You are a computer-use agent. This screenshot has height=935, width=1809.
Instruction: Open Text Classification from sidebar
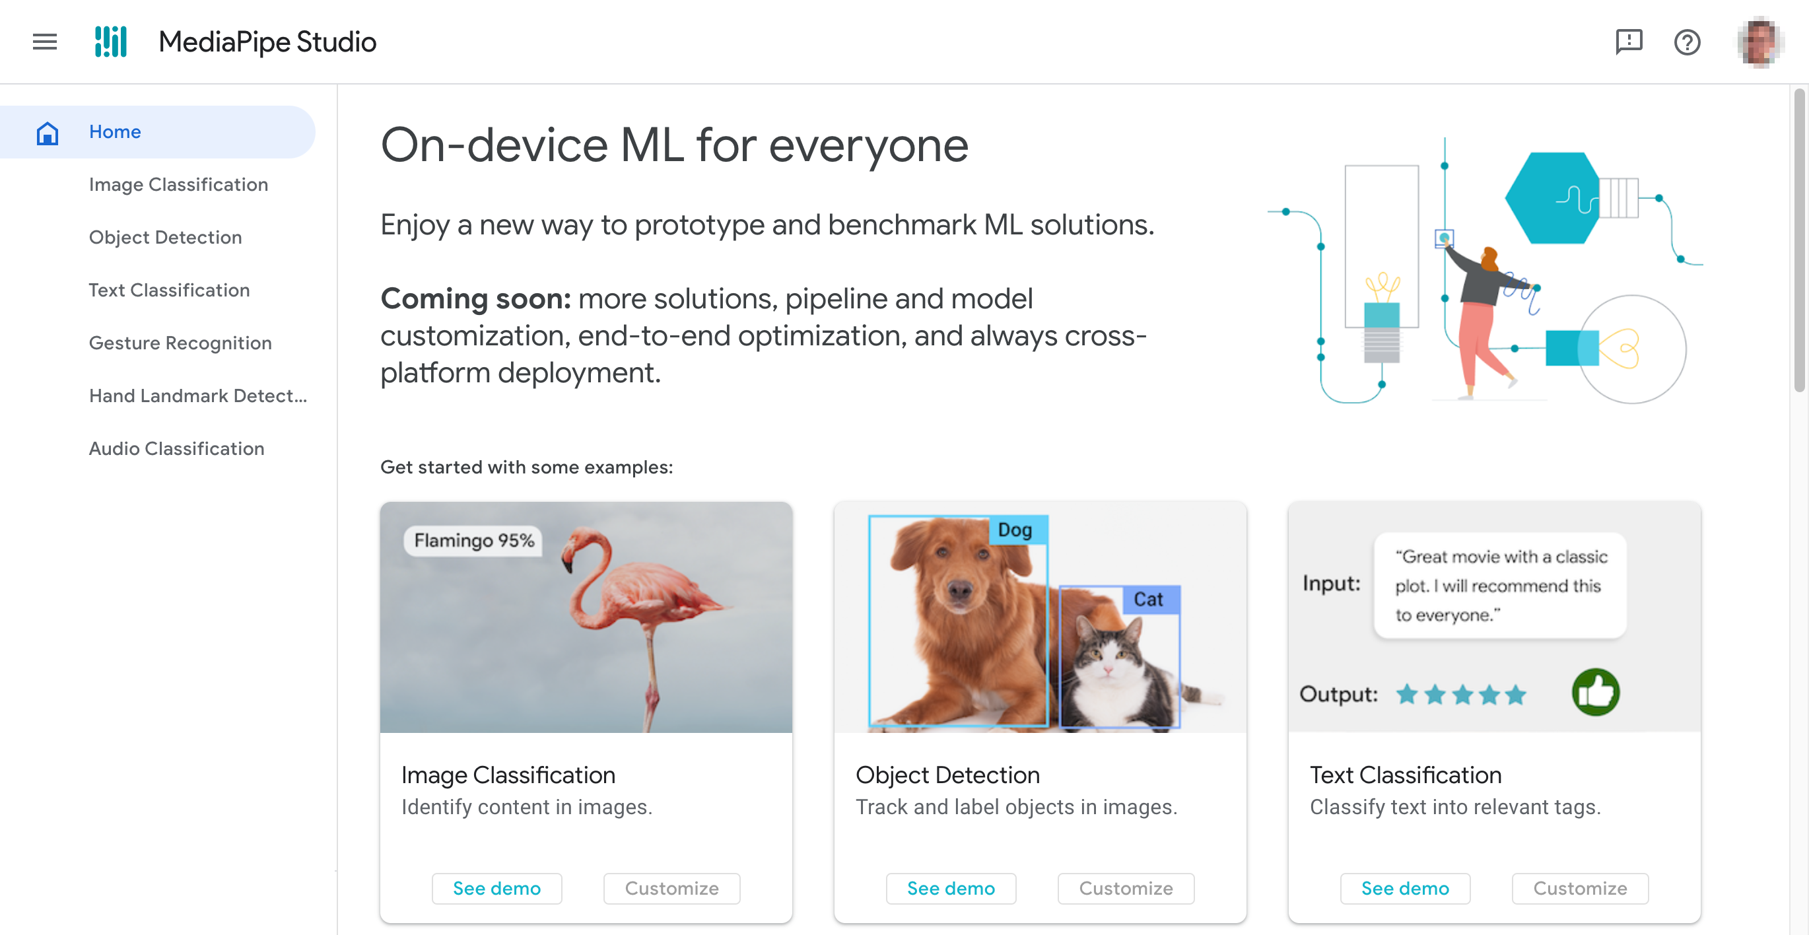point(169,290)
